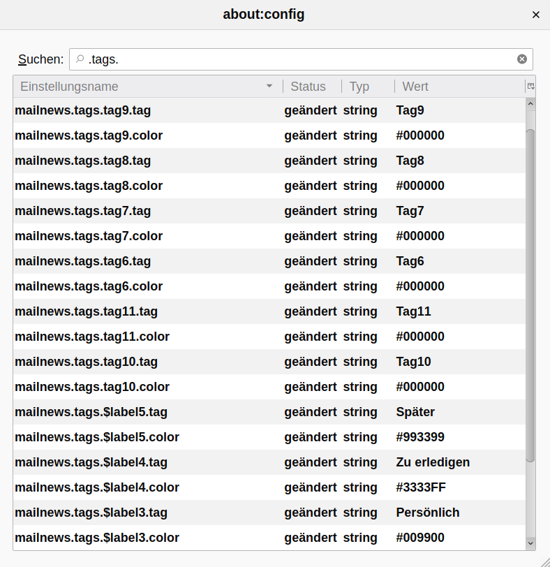The height and width of the screenshot is (567, 550).
Task: Click value #3333FF of $label4.color
Action: pyautogui.click(x=420, y=487)
